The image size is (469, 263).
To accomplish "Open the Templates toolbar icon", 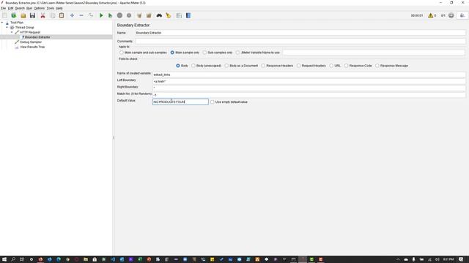I will [14, 15].
